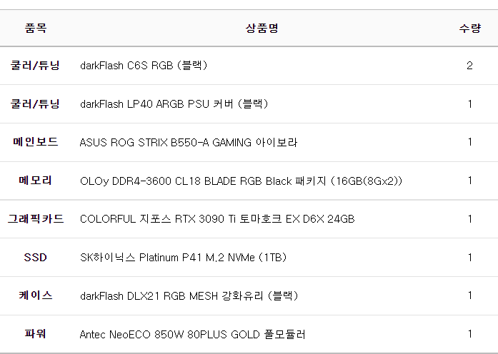Image resolution: width=498 pixels, height=354 pixels.
Task: Select darkFlash LP40 ARGB PSU 커버 product name
Action: tap(174, 104)
